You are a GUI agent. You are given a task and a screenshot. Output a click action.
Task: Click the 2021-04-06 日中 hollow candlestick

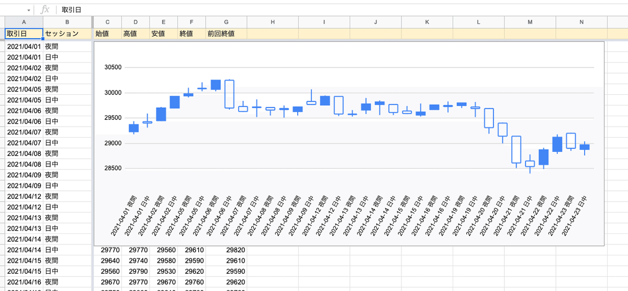(x=229, y=94)
